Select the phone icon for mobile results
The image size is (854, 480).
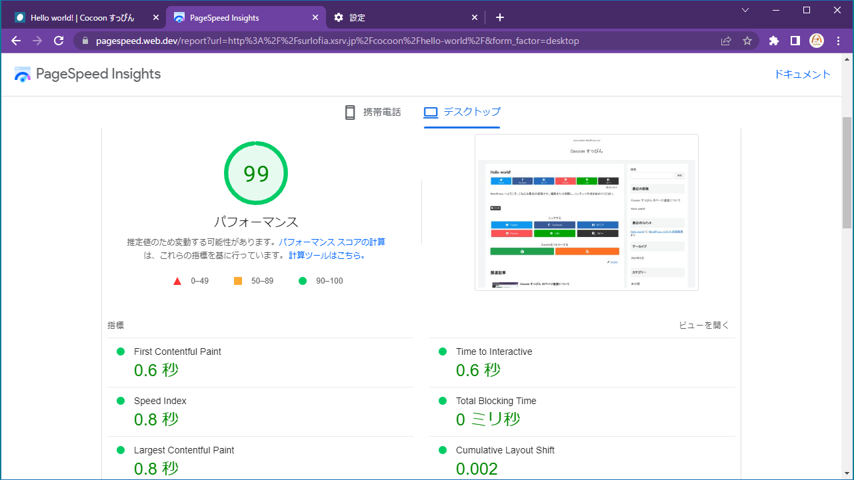click(x=350, y=112)
